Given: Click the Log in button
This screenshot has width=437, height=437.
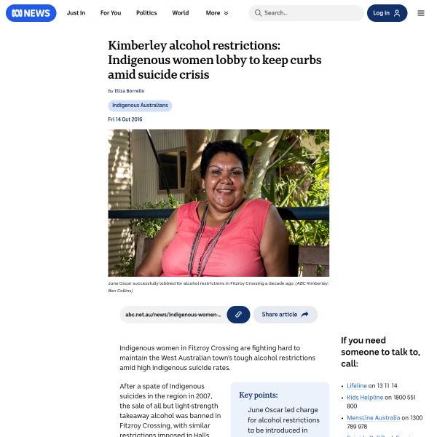Looking at the screenshot, I should point(387,13).
